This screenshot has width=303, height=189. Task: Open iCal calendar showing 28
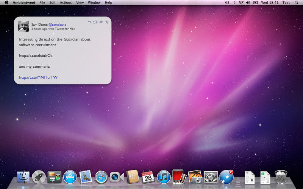148,177
